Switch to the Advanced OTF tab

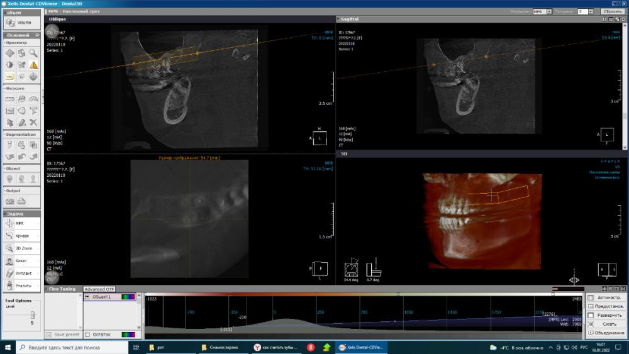point(99,289)
